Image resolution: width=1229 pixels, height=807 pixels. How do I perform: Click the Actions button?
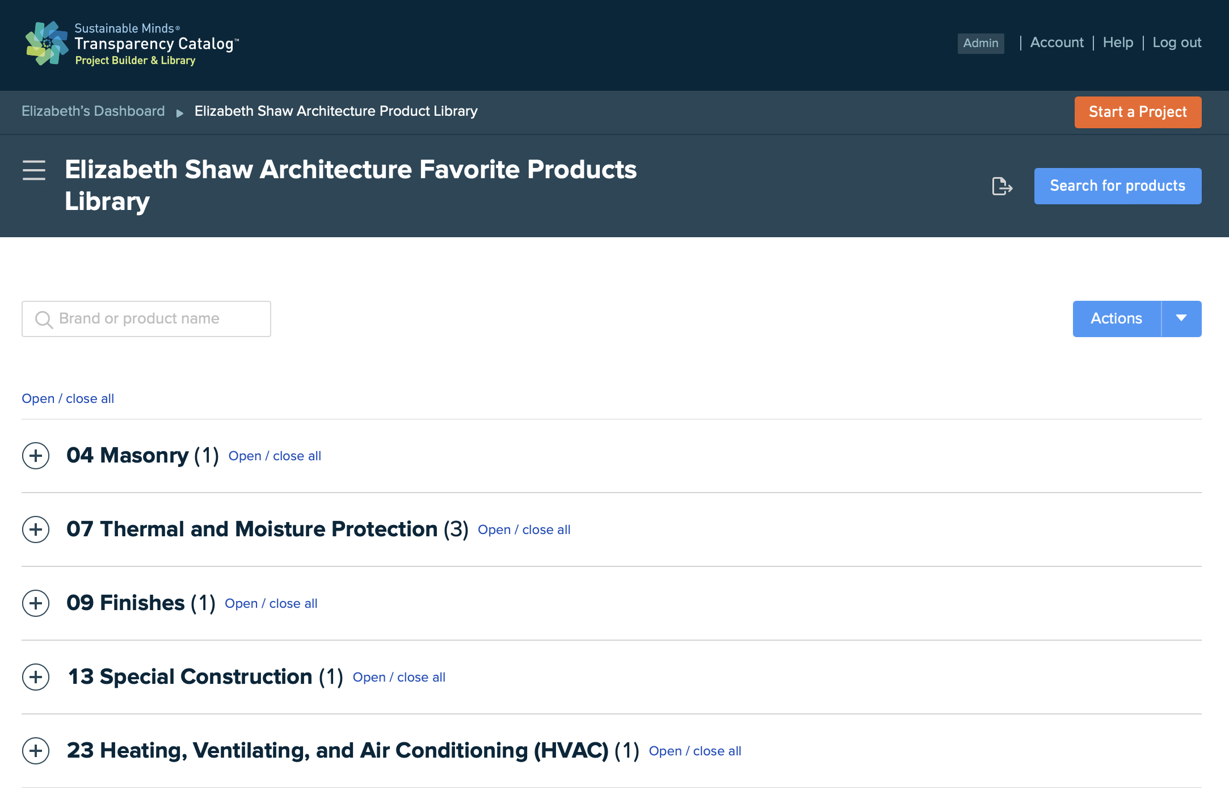click(1117, 319)
